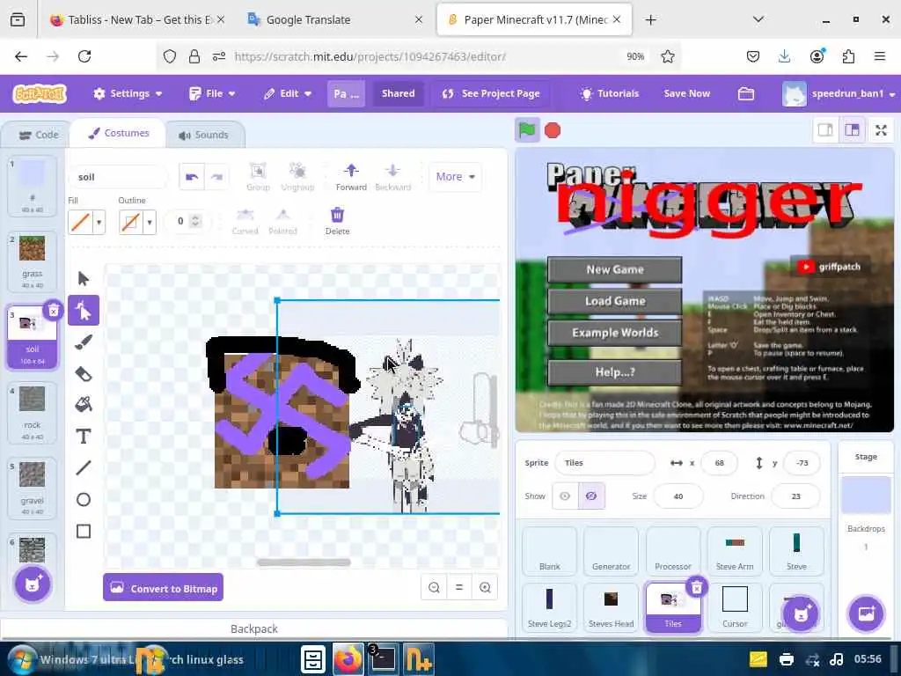Enter full screen stage mode
The image size is (901, 676).
[881, 130]
